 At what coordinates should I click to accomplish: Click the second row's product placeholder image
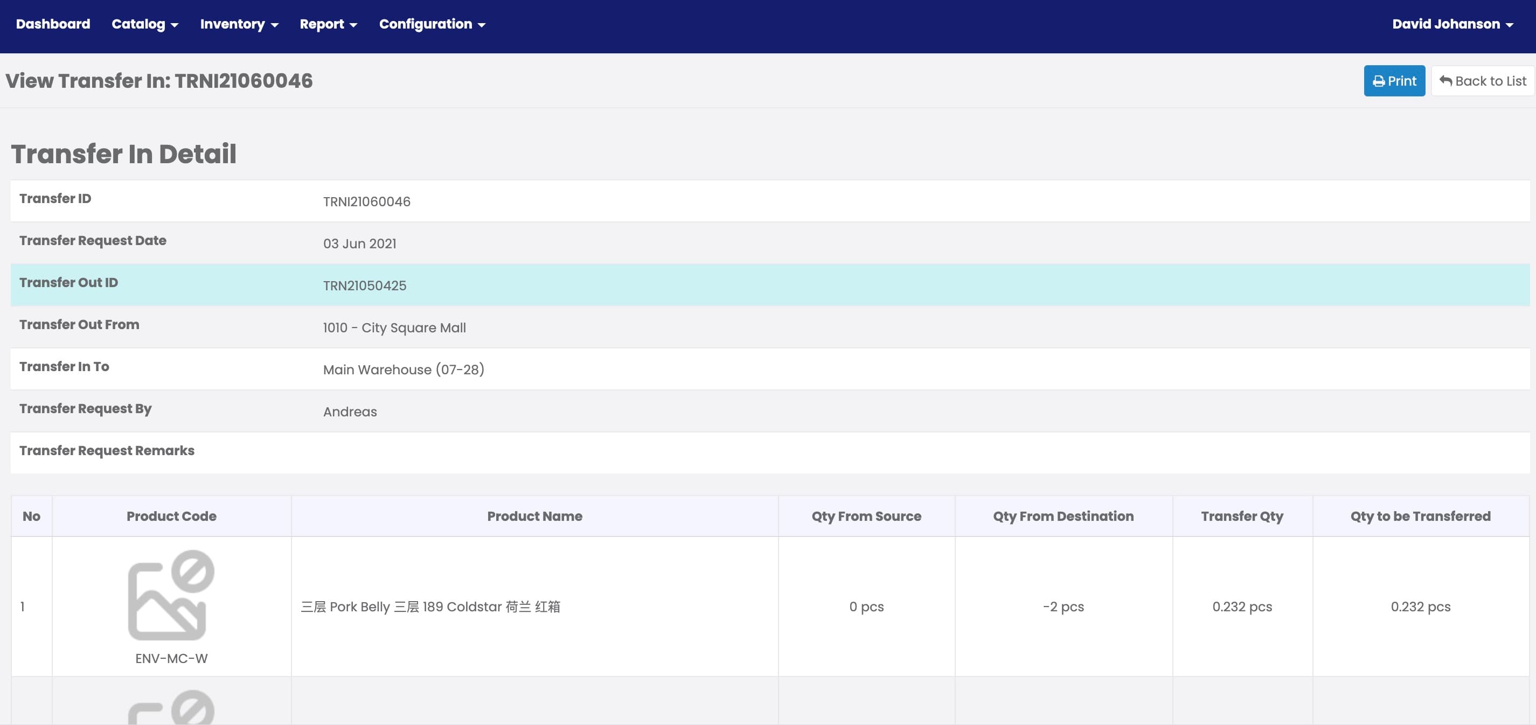pyautogui.click(x=171, y=707)
